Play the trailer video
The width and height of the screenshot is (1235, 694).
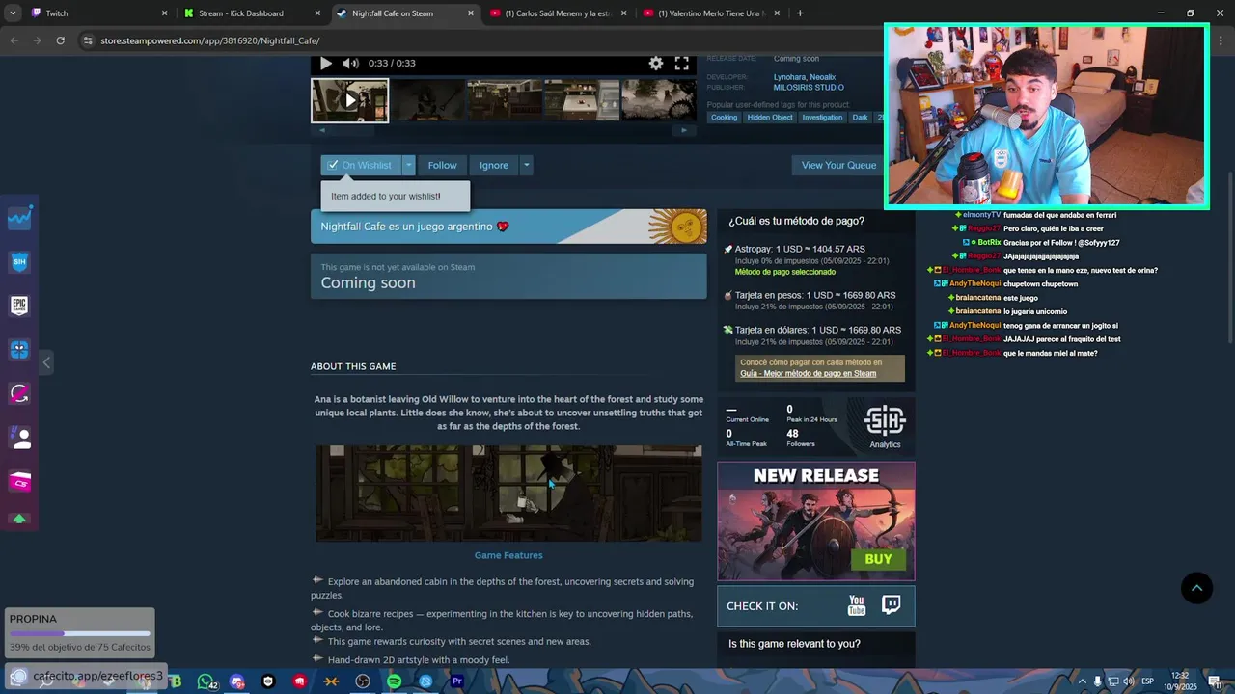coord(326,63)
